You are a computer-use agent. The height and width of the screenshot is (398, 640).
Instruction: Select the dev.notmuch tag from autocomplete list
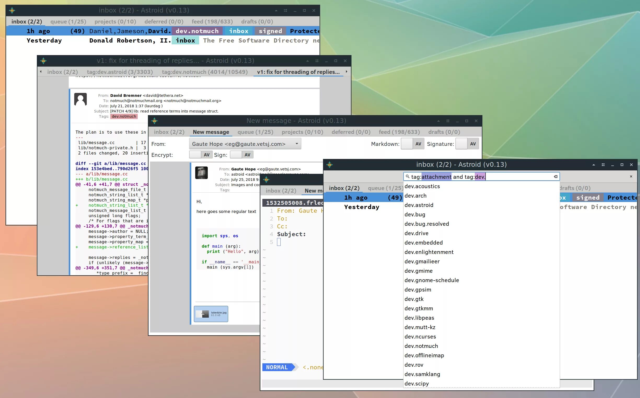[x=420, y=346]
